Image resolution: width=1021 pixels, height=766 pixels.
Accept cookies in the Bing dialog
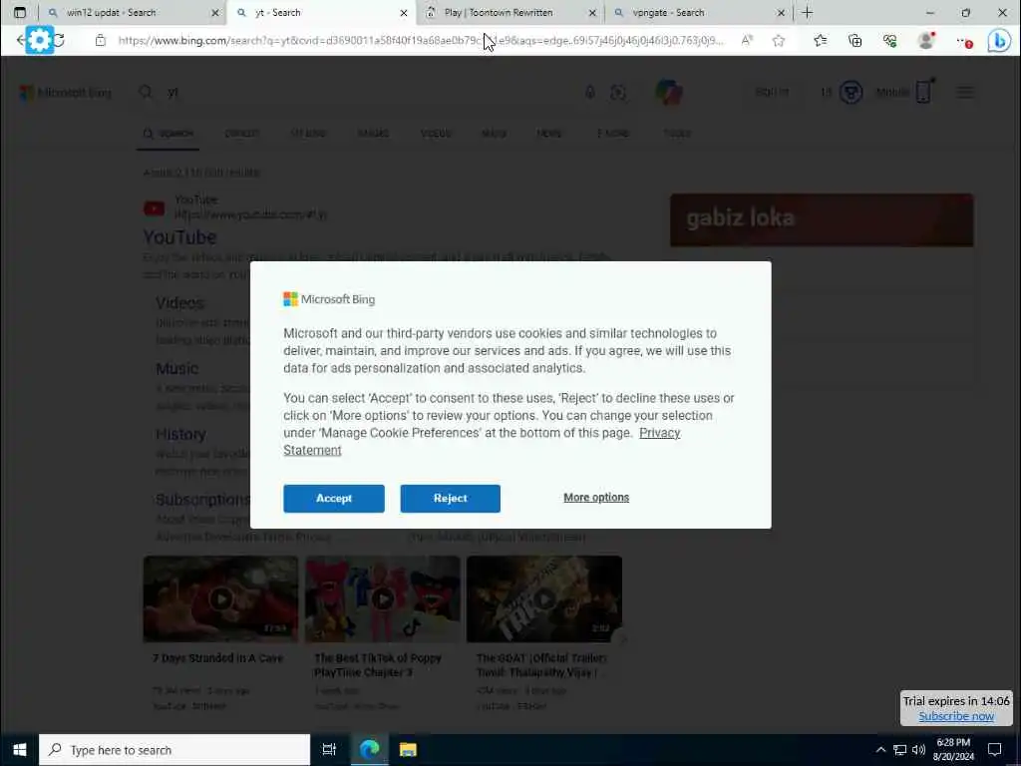[x=333, y=499]
